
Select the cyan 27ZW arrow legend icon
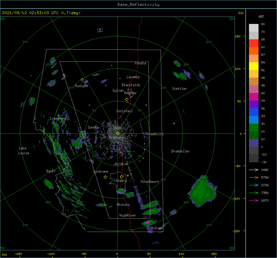(x=254, y=185)
